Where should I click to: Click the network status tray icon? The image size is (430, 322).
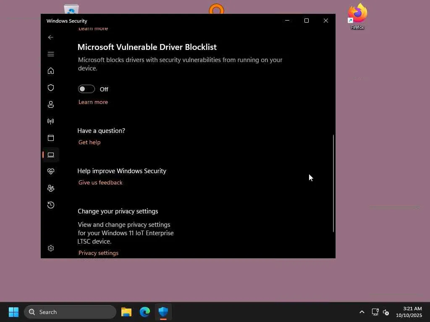(375, 312)
